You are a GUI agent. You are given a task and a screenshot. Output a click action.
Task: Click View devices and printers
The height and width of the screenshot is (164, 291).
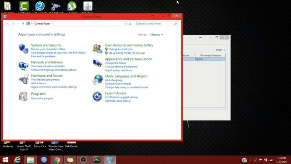45,80
